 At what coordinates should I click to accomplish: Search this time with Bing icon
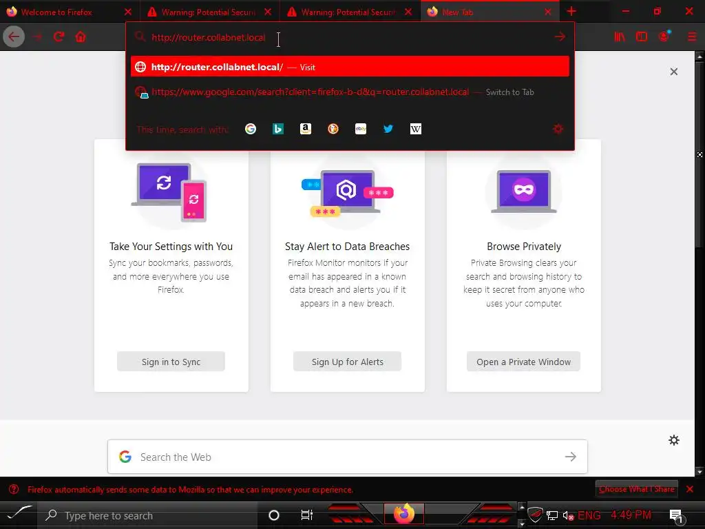(278, 129)
